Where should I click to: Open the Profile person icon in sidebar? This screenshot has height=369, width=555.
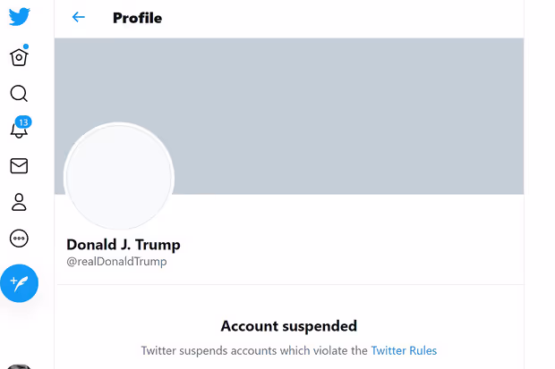coord(19,202)
